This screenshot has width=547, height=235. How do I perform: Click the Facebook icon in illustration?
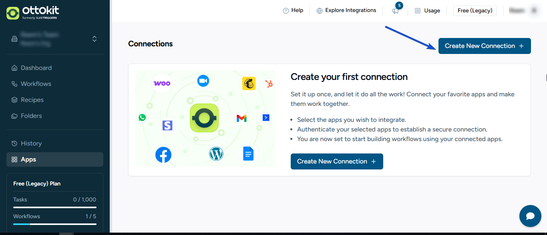pos(163,155)
